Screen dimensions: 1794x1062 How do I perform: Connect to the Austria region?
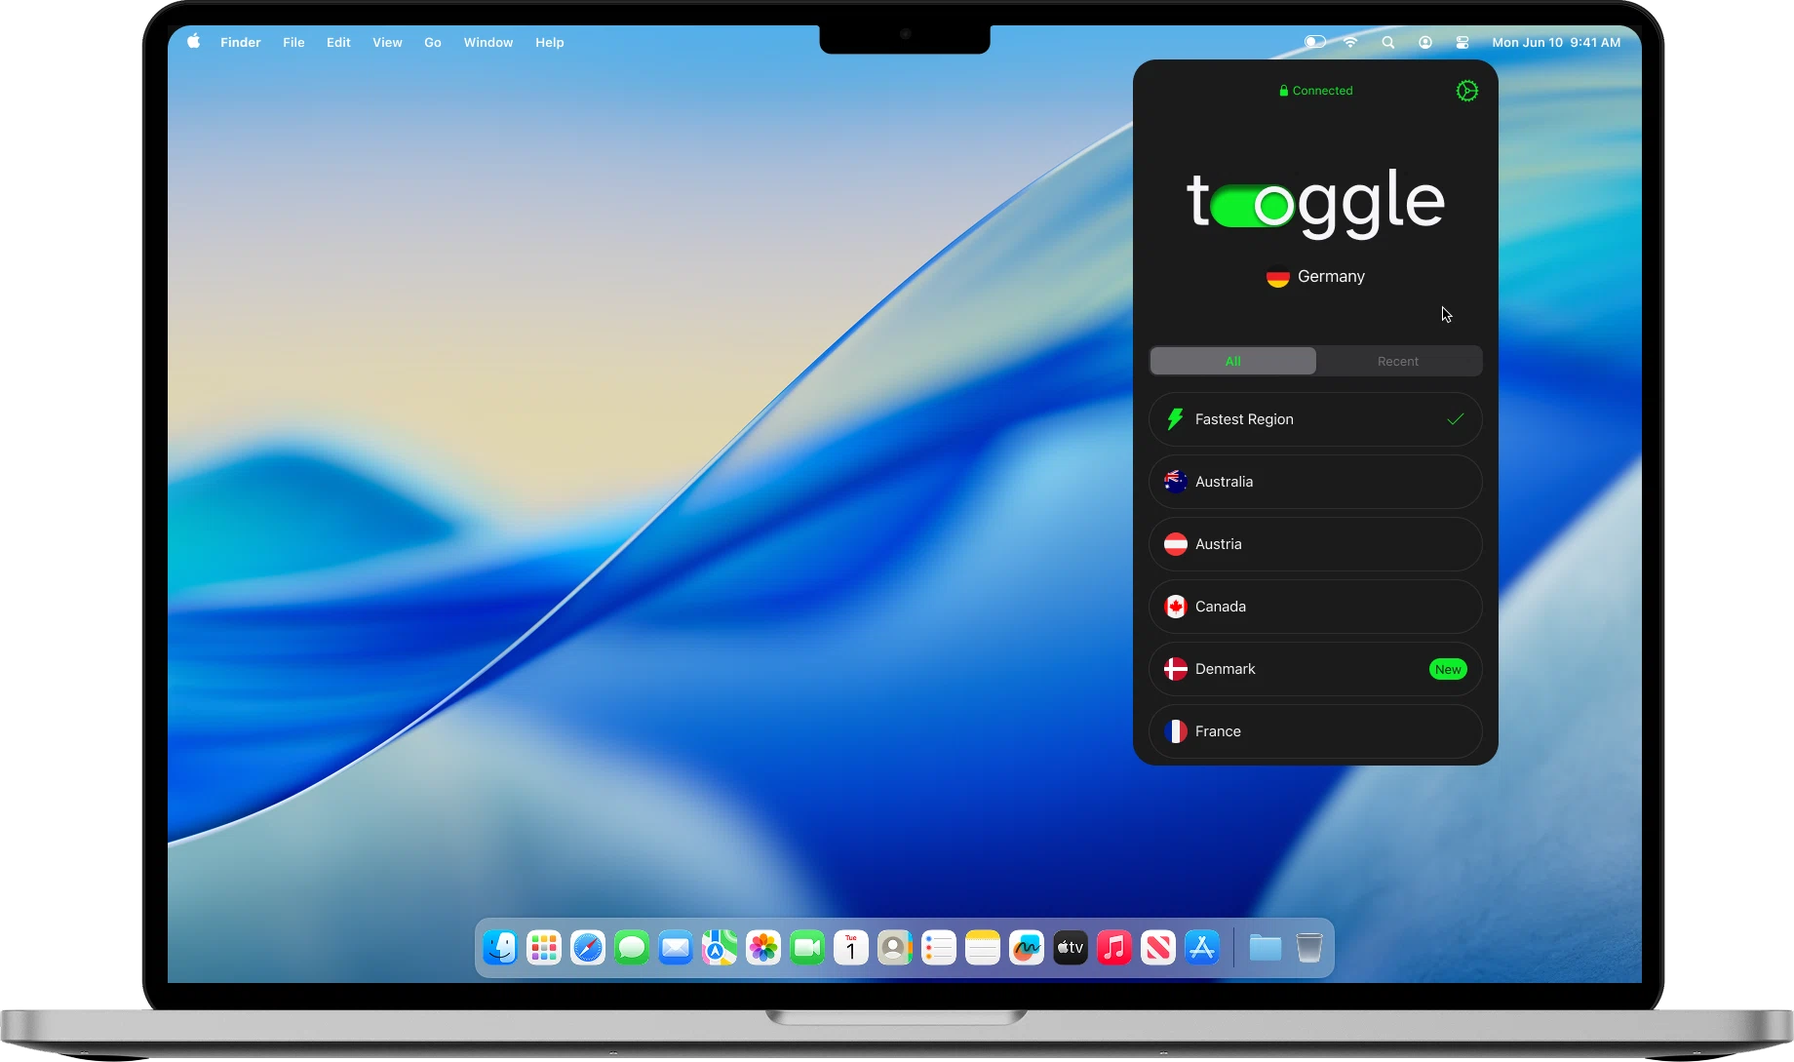[x=1315, y=544]
